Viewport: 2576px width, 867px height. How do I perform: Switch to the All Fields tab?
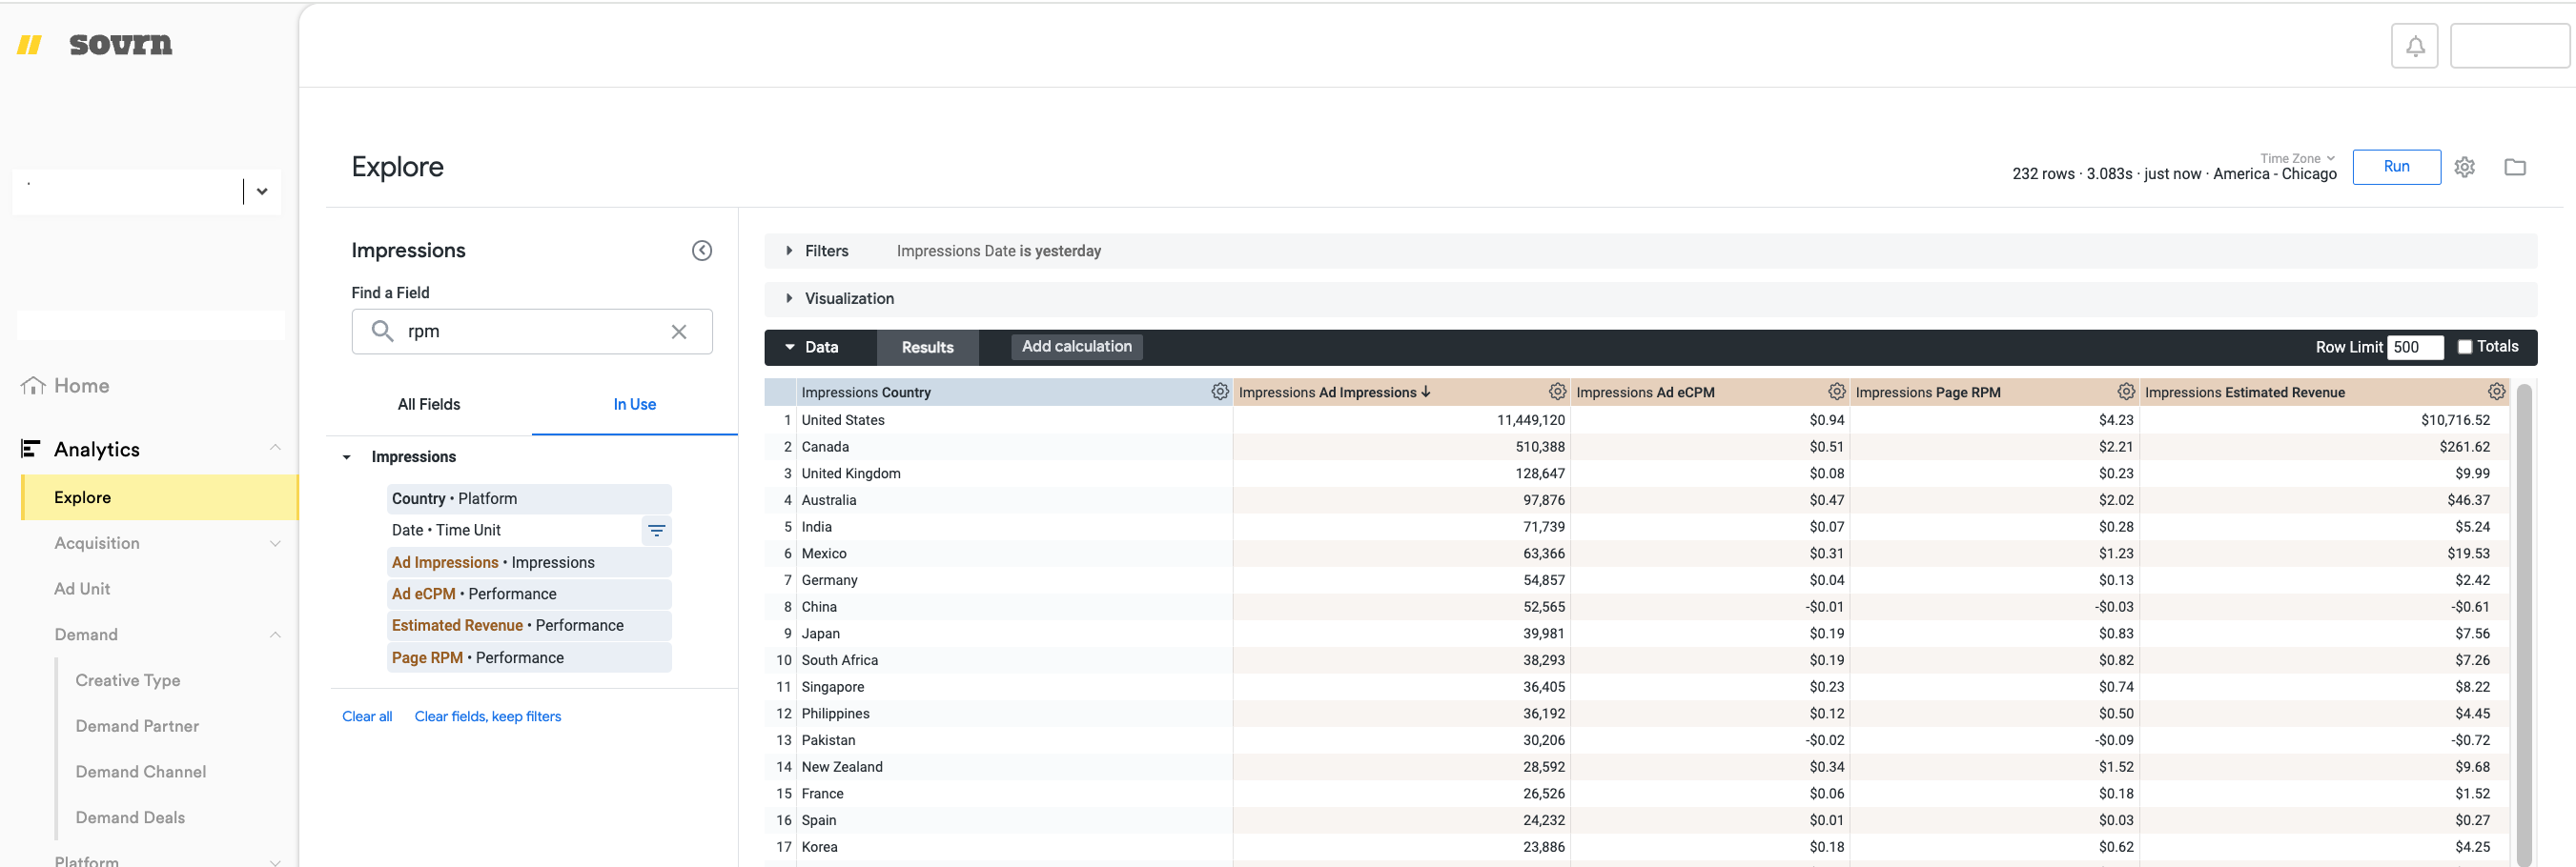[x=428, y=404]
